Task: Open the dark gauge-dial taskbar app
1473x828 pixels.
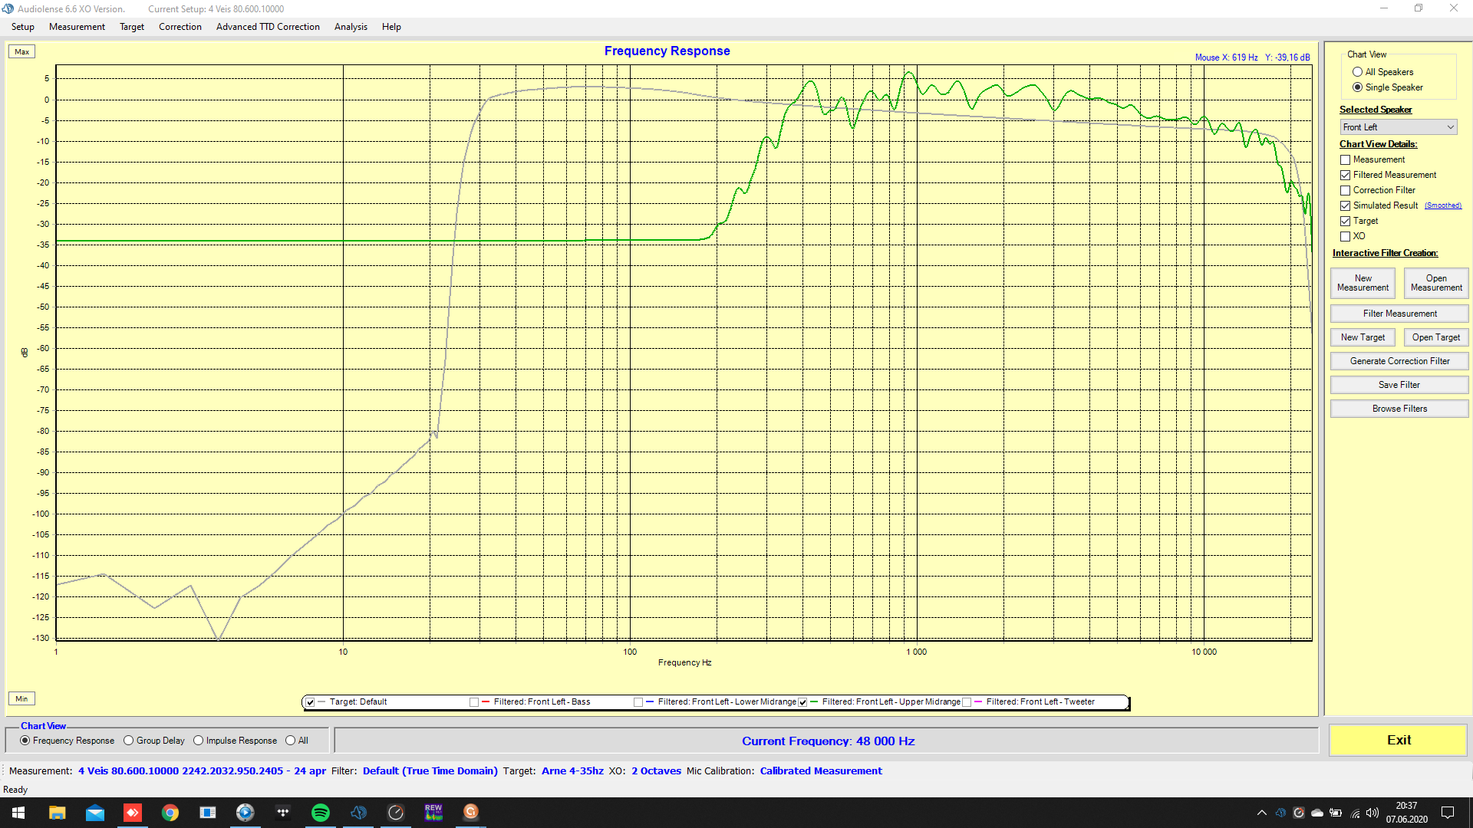Action: tap(396, 813)
